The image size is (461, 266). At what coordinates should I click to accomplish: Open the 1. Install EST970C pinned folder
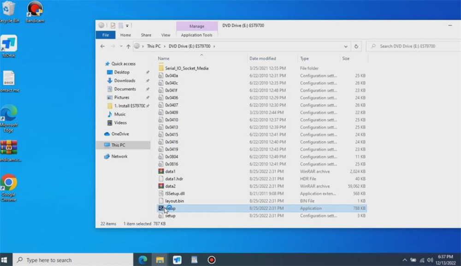[130, 106]
